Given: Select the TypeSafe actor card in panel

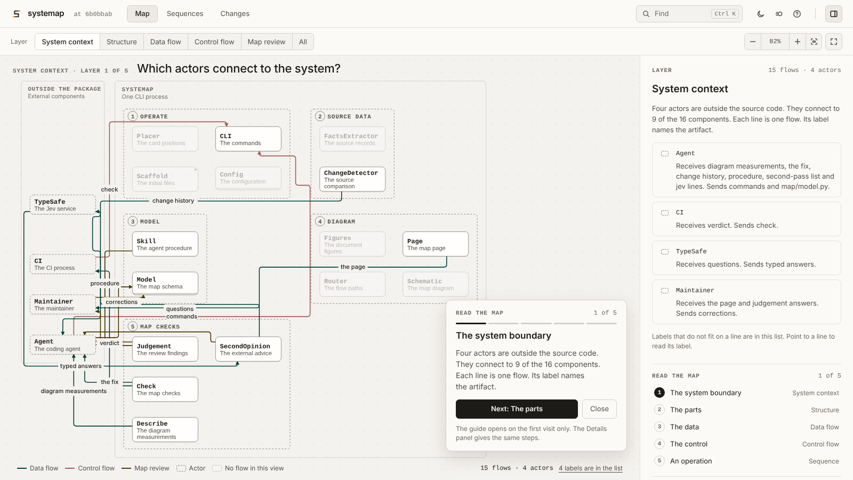Looking at the screenshot, I should click(746, 258).
